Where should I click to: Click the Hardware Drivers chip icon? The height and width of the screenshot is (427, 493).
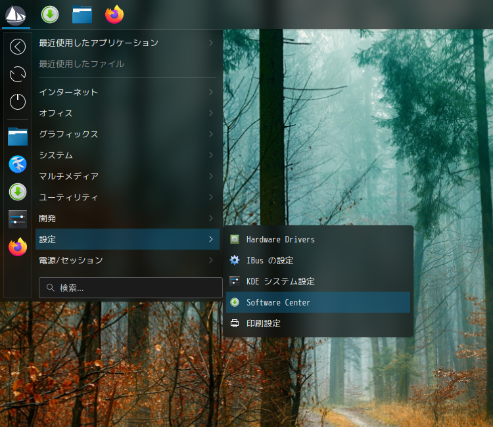[235, 239]
